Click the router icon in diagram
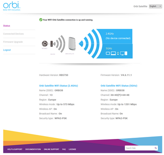 tap(52, 44)
